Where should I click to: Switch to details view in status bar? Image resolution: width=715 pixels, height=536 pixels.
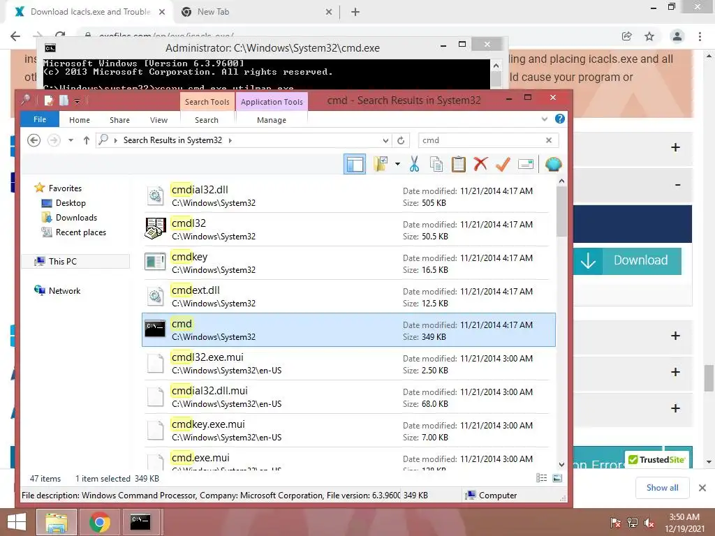click(x=541, y=478)
